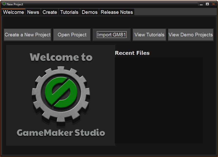Go to the Create tab
Screen dimensions: 218x157
point(50,12)
